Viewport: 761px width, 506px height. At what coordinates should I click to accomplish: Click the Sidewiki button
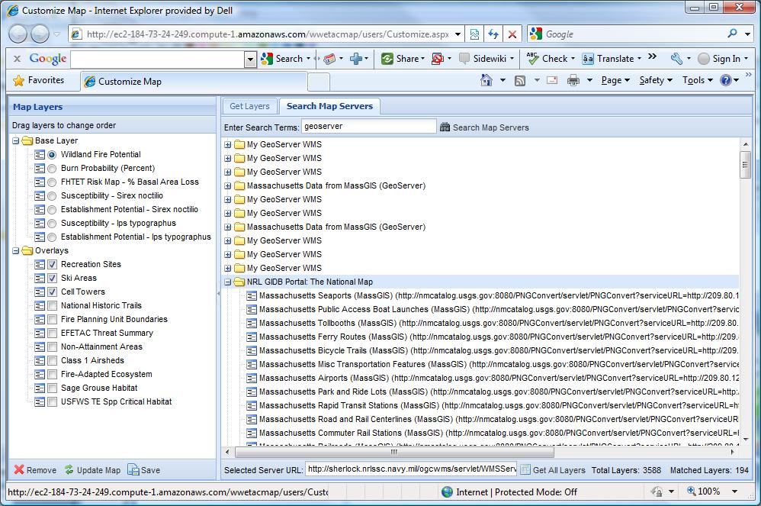click(x=486, y=59)
